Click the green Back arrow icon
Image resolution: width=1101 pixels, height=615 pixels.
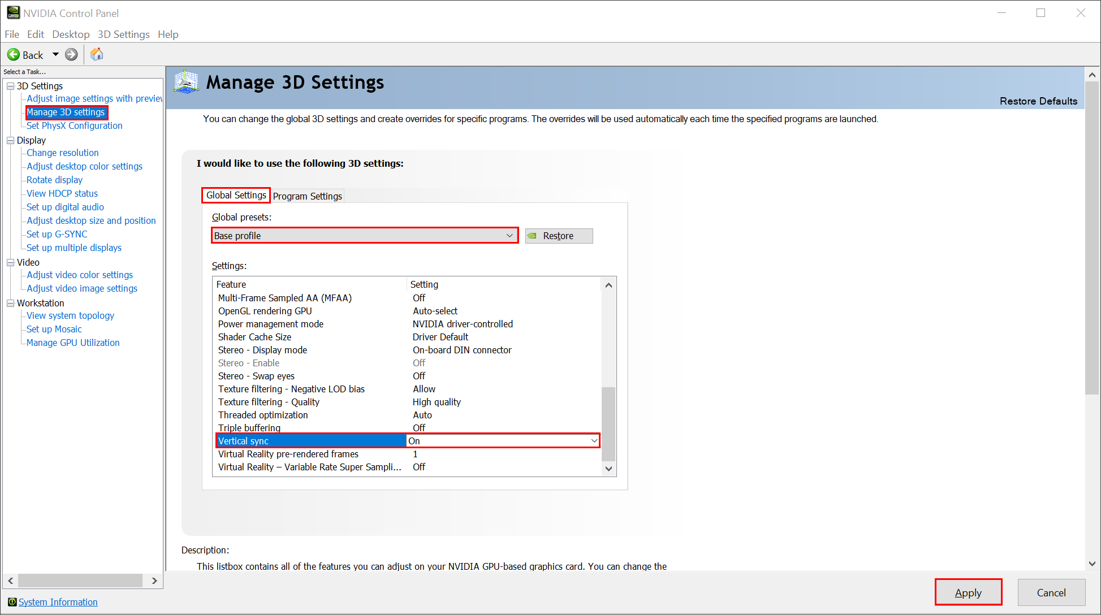click(x=13, y=55)
